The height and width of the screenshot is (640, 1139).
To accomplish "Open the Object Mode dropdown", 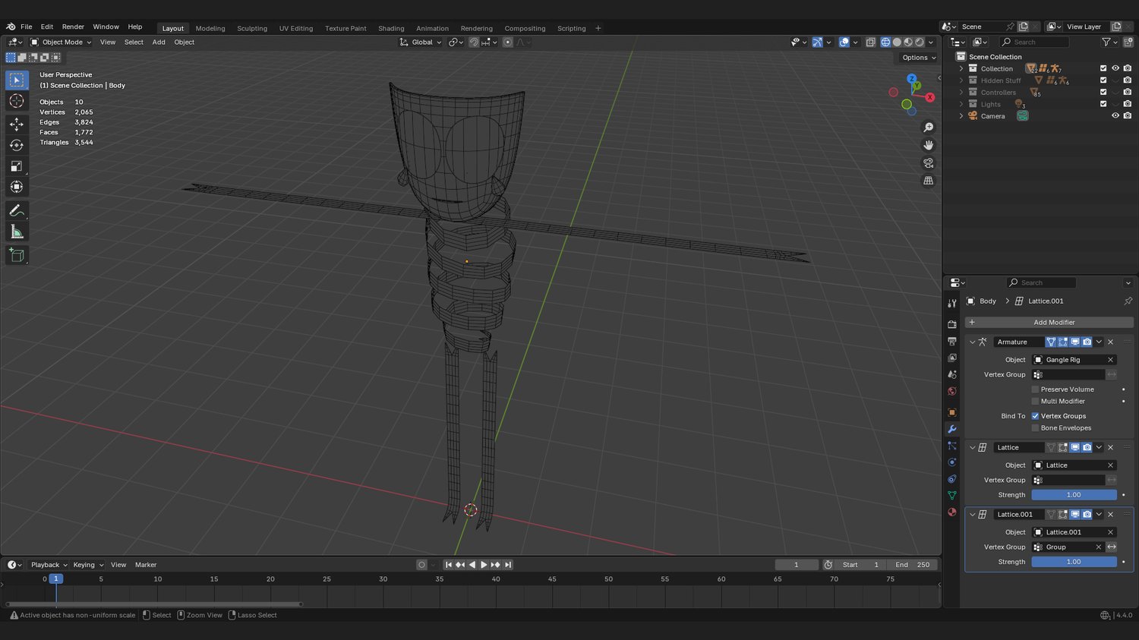I will (61, 43).
